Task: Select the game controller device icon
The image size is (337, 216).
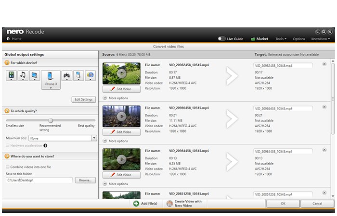Action: pos(67,75)
